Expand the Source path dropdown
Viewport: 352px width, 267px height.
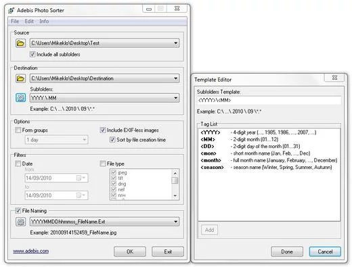pyautogui.click(x=175, y=43)
